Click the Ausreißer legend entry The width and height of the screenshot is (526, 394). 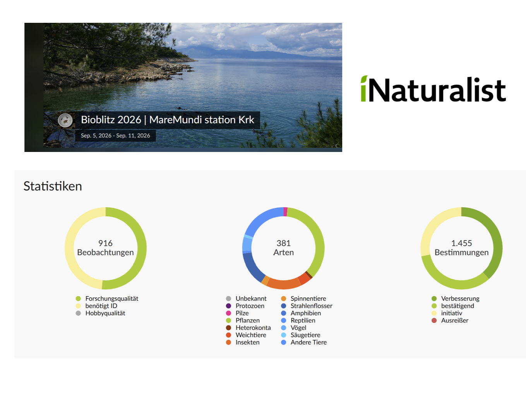pyautogui.click(x=450, y=321)
